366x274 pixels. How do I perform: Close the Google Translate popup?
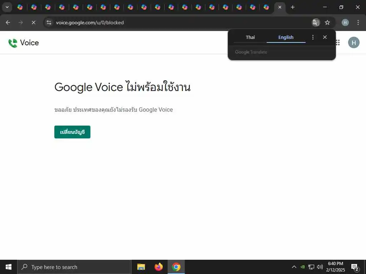[x=325, y=37]
